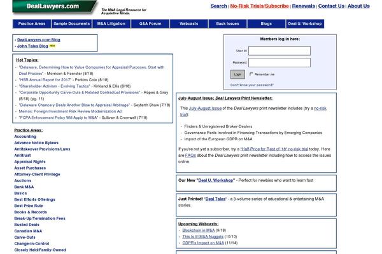
Task: Select Sample Documents in the nav bar
Action: tap(71, 24)
